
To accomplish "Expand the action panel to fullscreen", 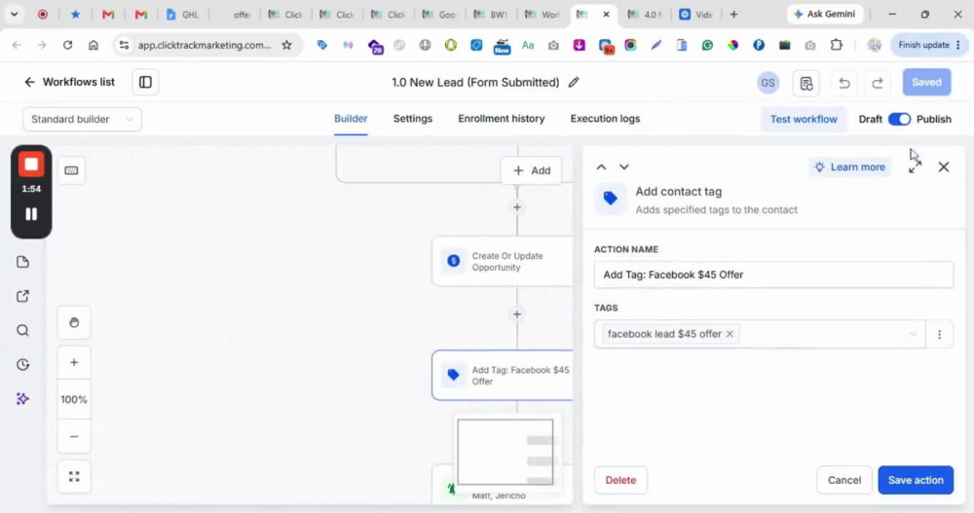I will point(915,167).
